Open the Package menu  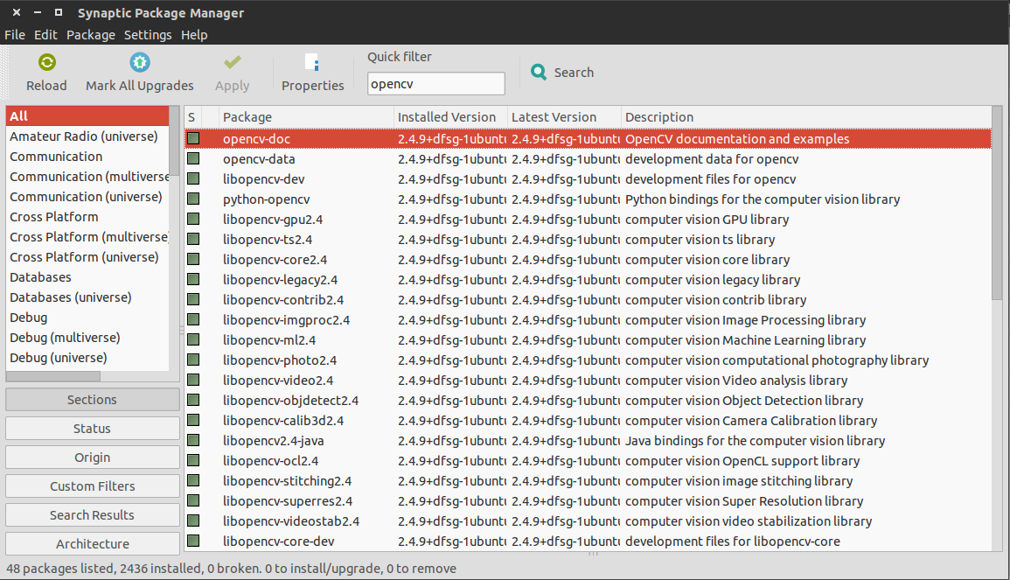click(x=91, y=35)
